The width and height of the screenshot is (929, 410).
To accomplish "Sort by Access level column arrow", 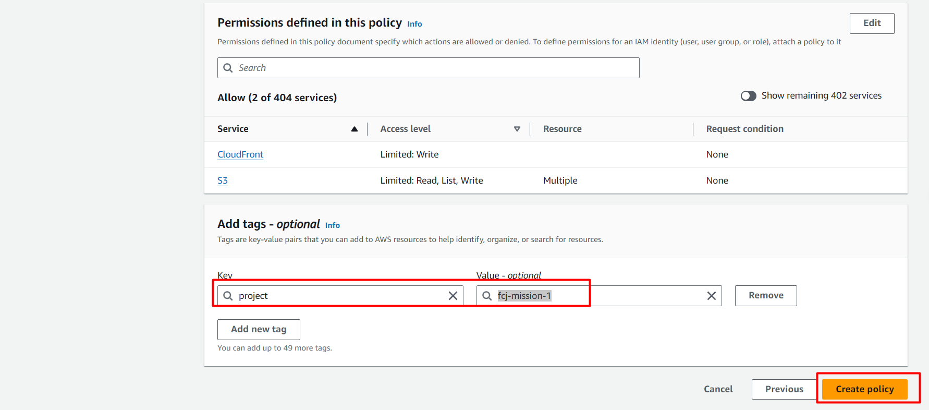I will point(517,129).
